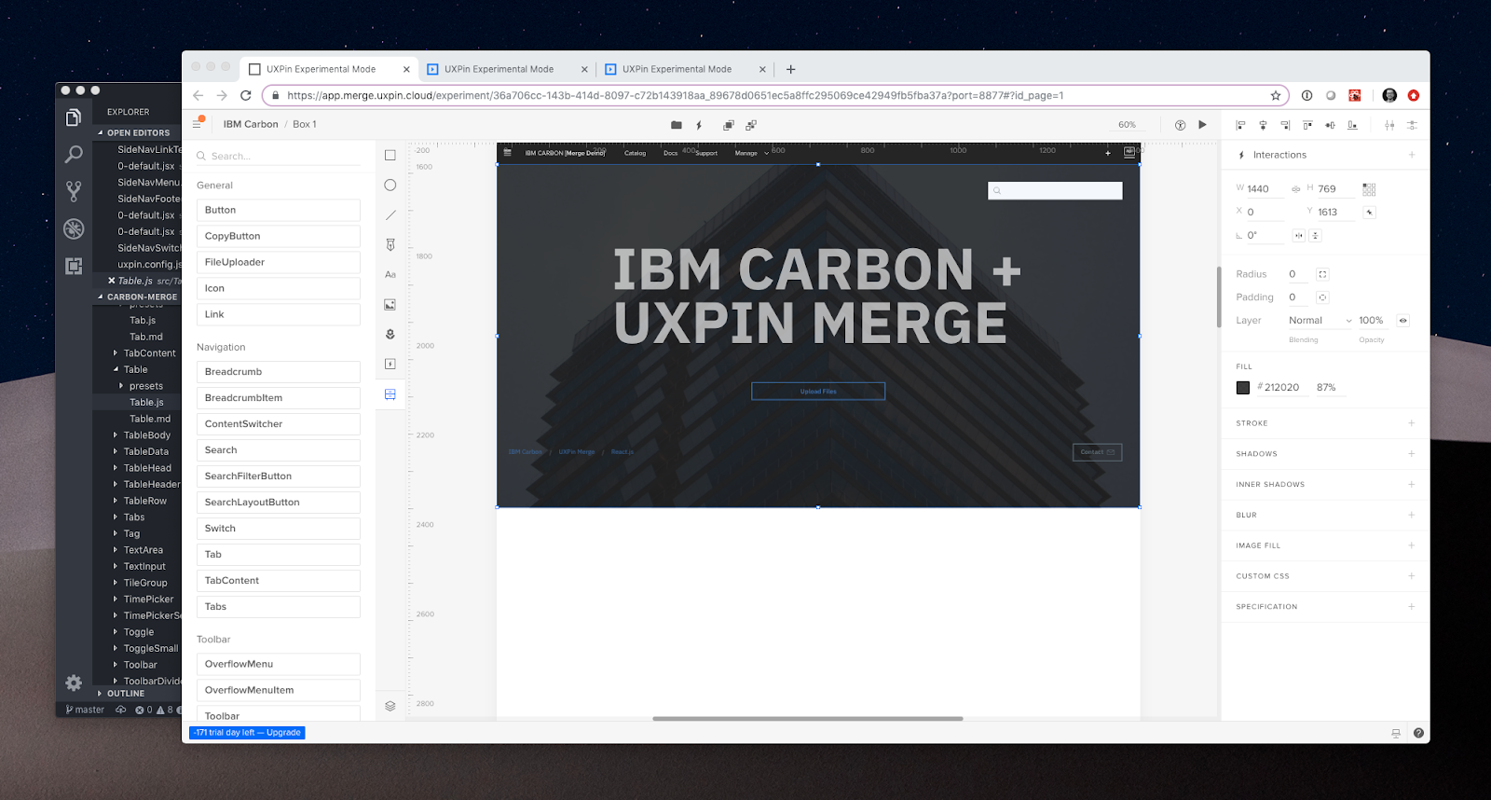Viewport: 1491px width, 800px height.
Task: Open the Normal blending mode dropdown
Action: pos(1320,321)
